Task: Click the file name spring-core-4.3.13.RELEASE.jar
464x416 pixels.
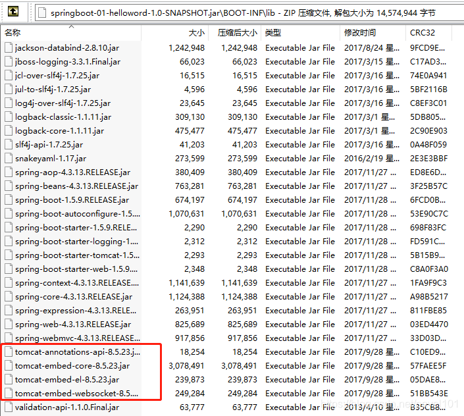Action: coord(74,297)
